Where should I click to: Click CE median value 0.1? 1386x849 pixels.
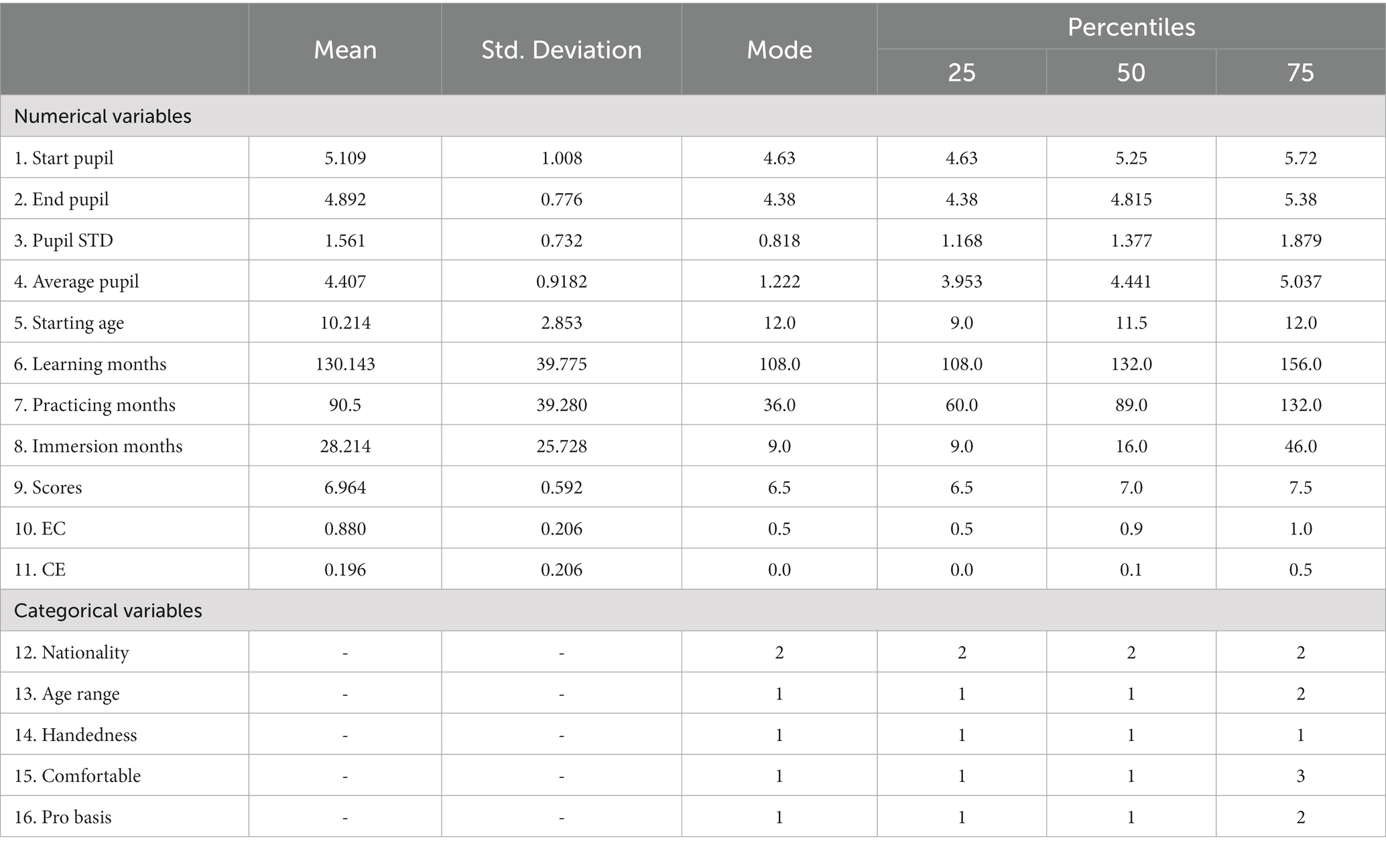pos(1131,570)
